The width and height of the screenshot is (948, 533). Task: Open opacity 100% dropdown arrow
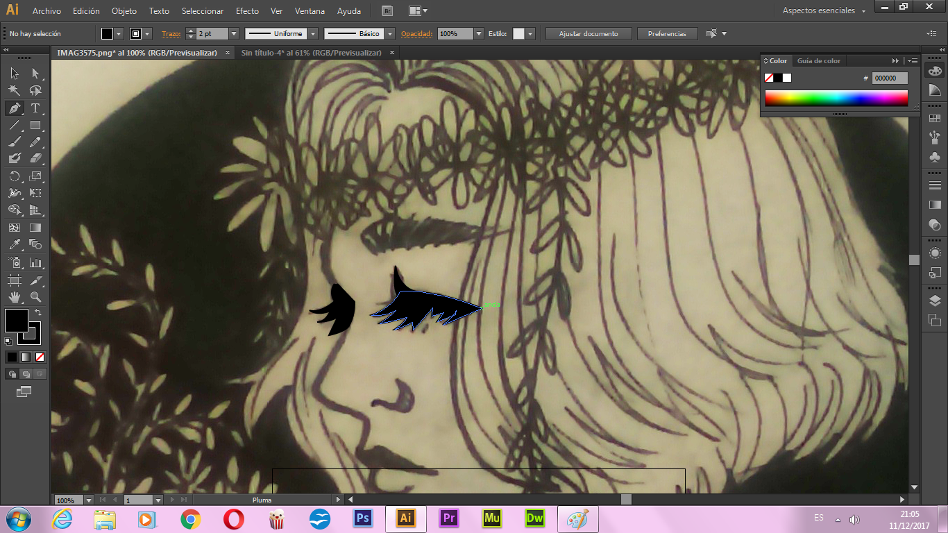pyautogui.click(x=479, y=33)
